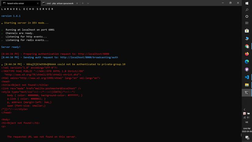This screenshot has height=142, width=252.
Task: Click the "LARAVEL ECHO SERVER" heading
Action: [x=27, y=9]
